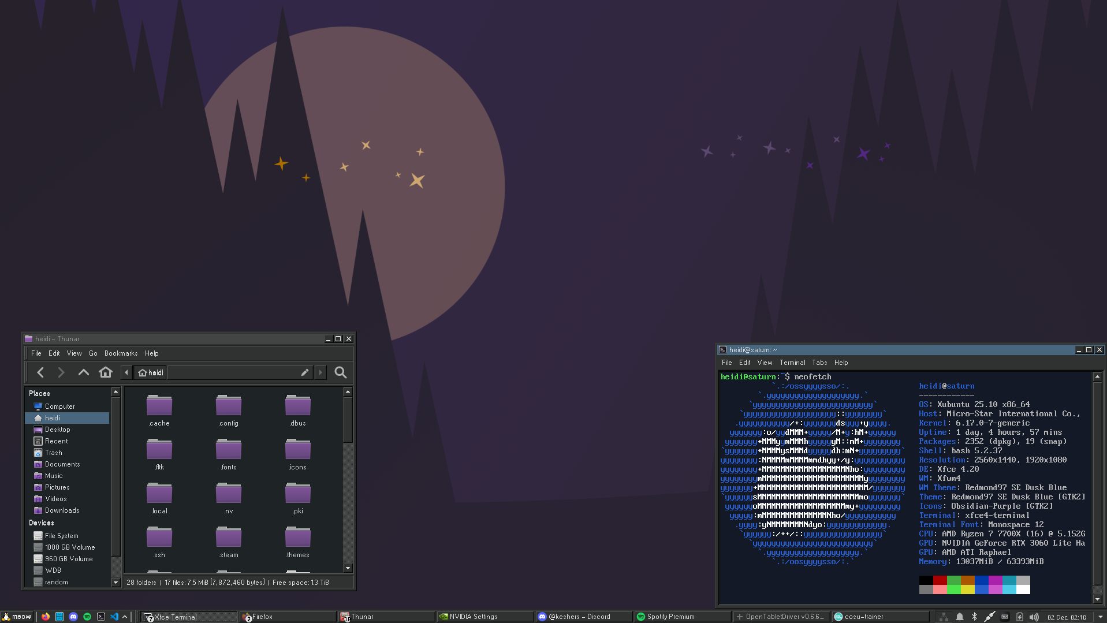Go up to parent folder in Thunar
Viewport: 1107px width, 623px height.
[x=83, y=372]
